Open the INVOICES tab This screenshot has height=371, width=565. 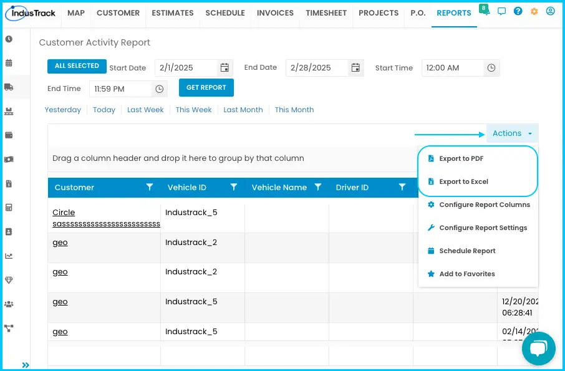point(275,13)
